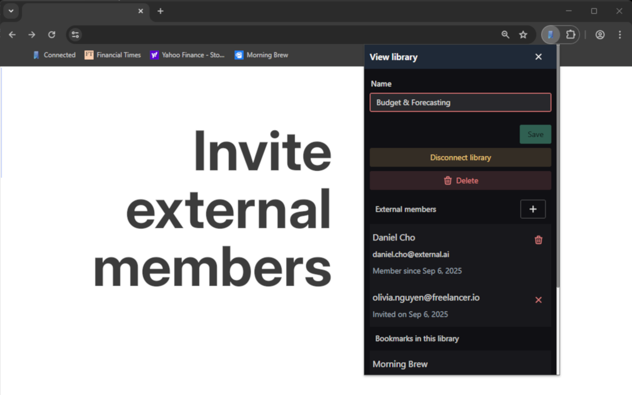Screen dimensions: 632x395
Task: Go forward with browser forward arrow
Action: pos(32,35)
